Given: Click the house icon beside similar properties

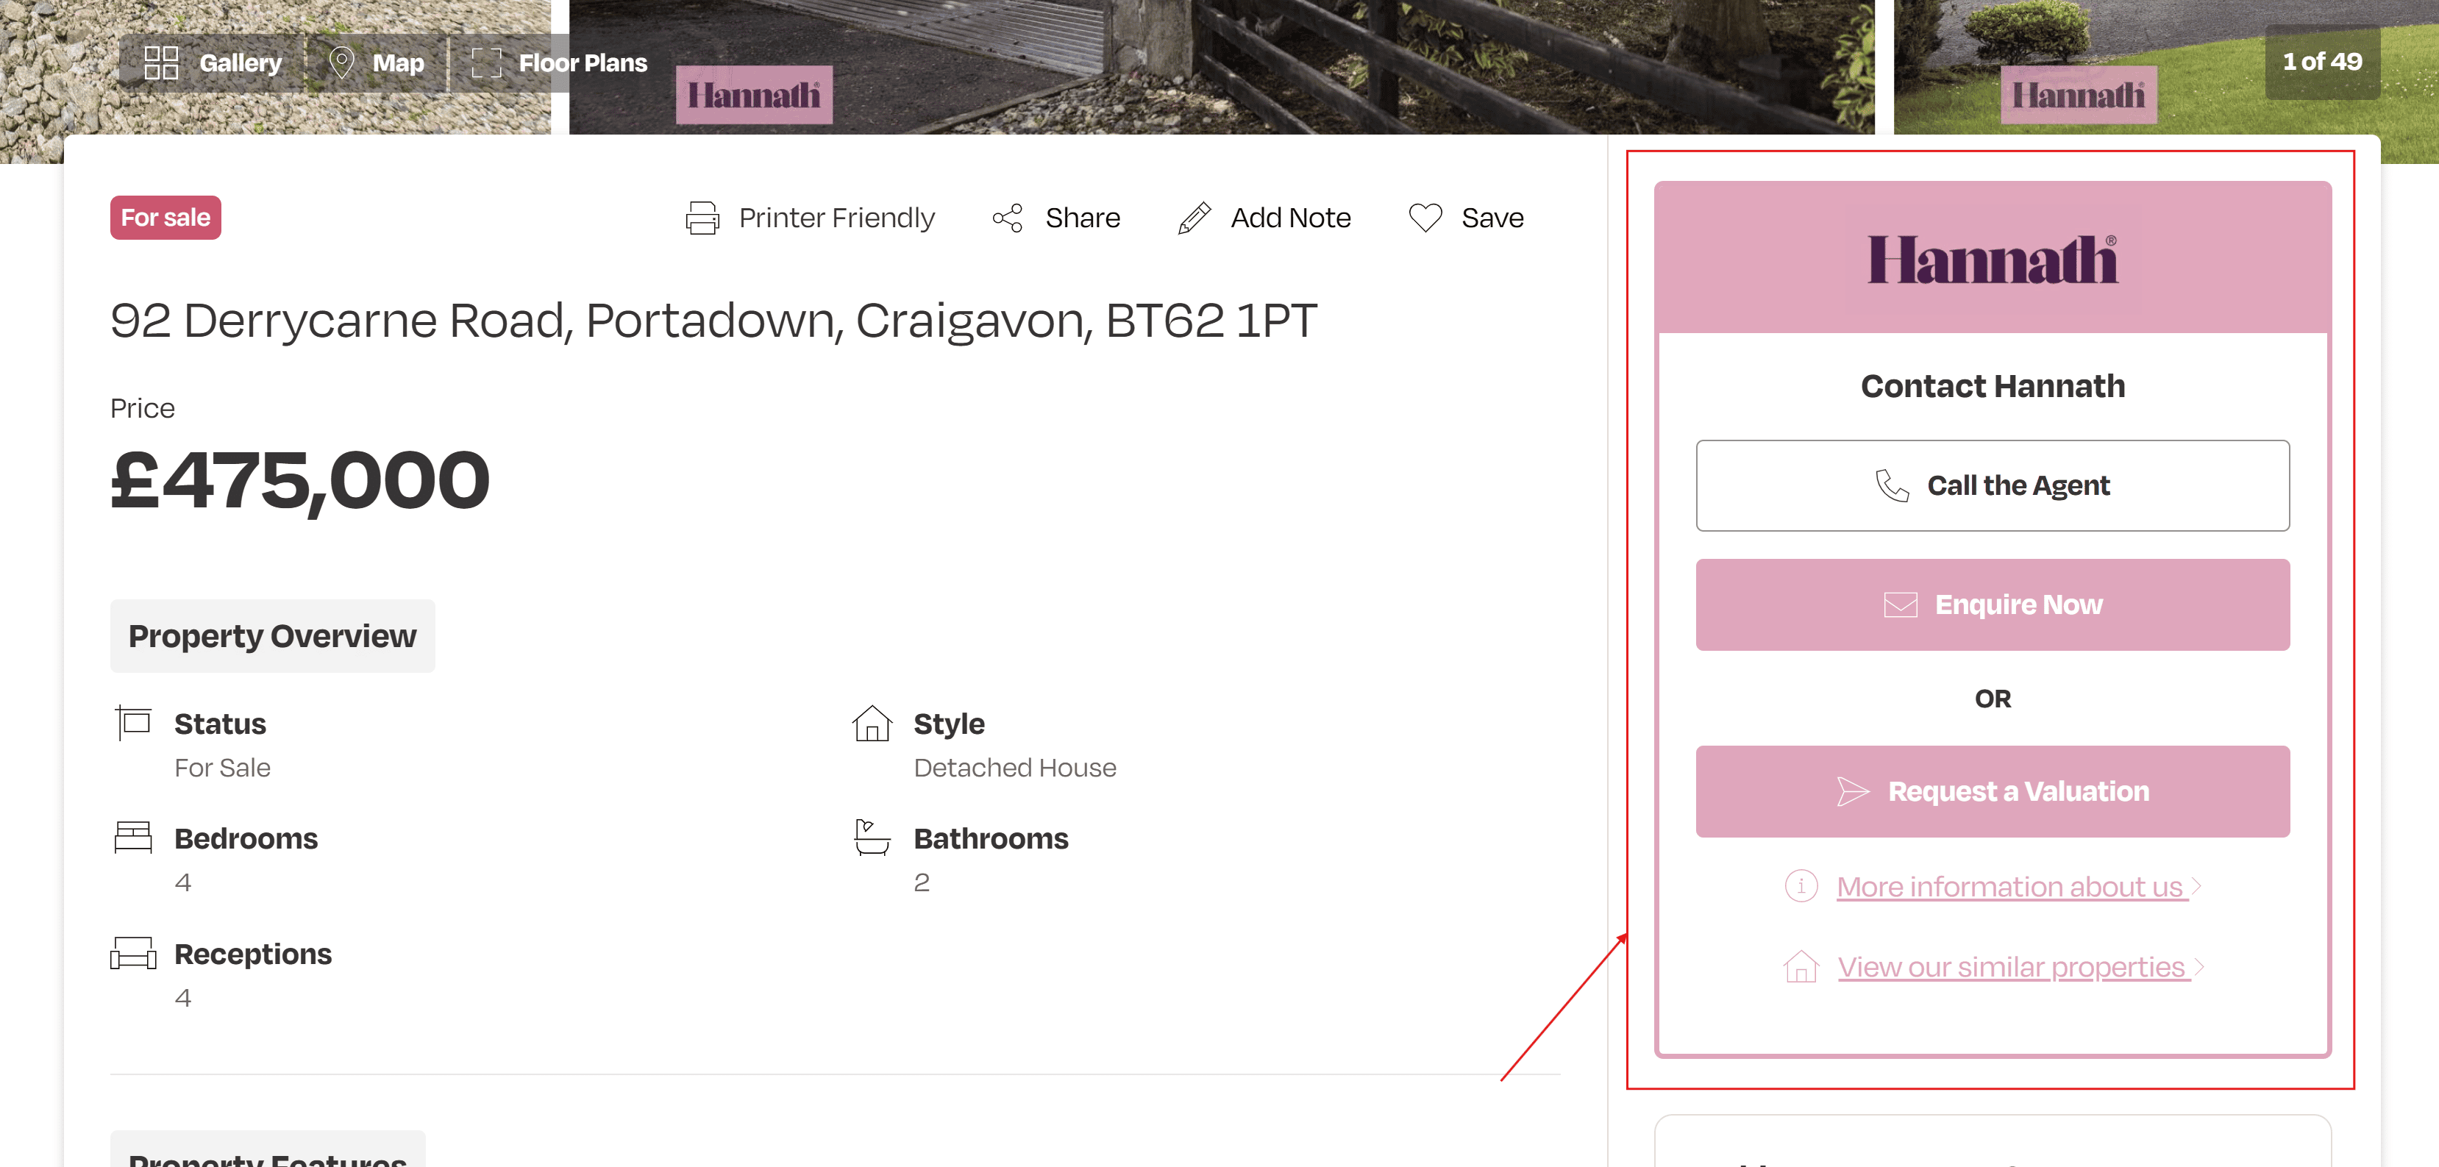Looking at the screenshot, I should (1801, 966).
